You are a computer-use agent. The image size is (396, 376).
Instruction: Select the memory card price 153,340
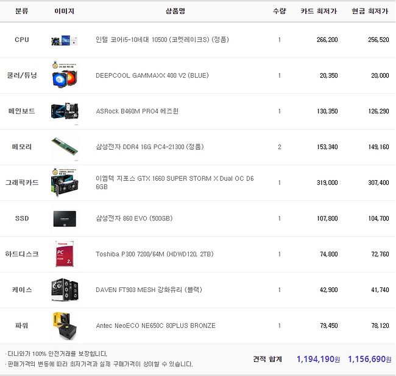pos(327,147)
